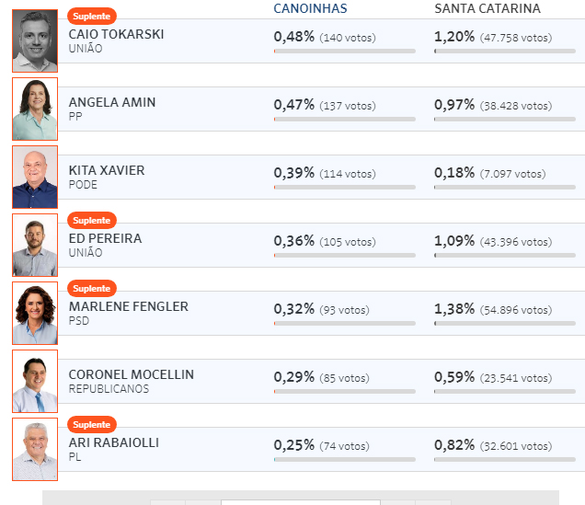The width and height of the screenshot is (585, 505).
Task: Click Caio Tokarski's candidate photo
Action: click(35, 41)
